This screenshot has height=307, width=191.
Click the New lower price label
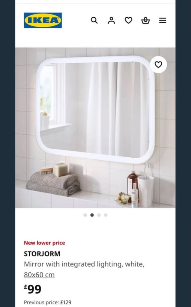coord(44,243)
